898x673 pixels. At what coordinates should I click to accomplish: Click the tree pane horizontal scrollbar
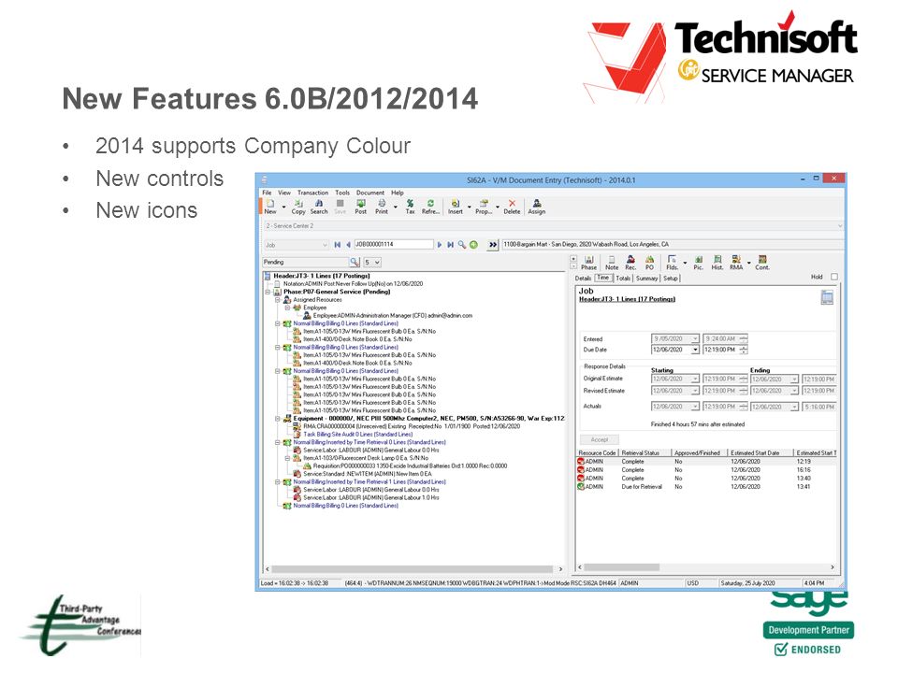click(x=414, y=569)
